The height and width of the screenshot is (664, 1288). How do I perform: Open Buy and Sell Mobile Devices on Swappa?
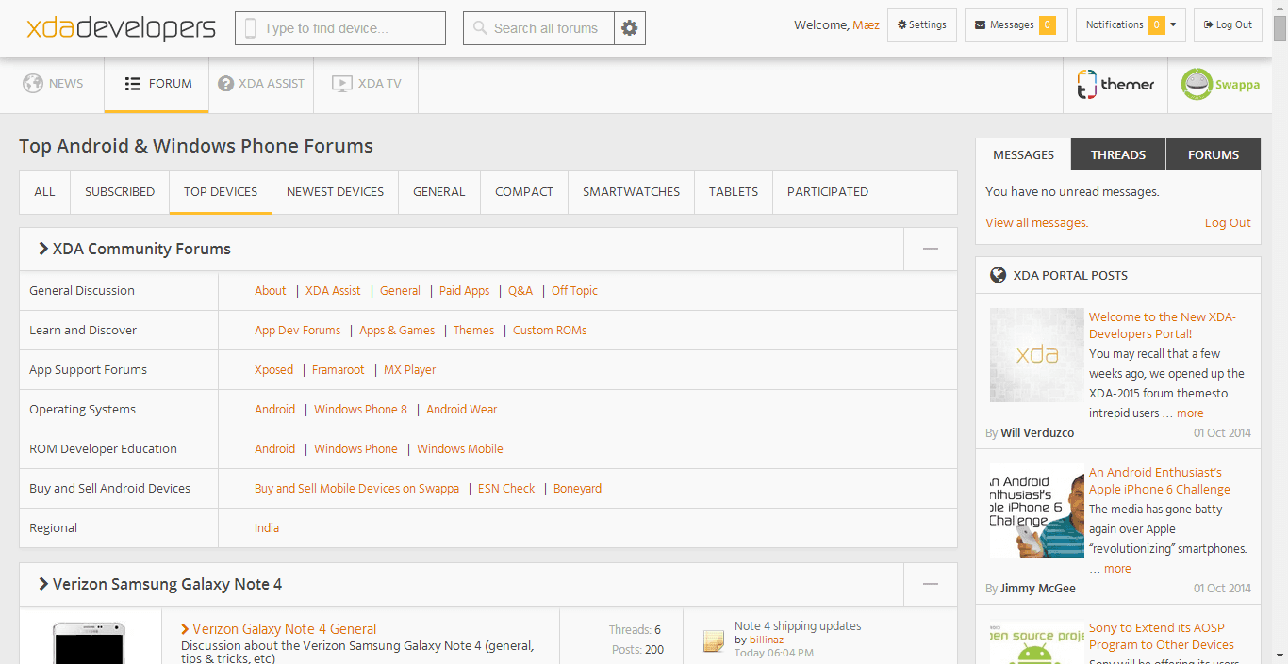pyautogui.click(x=356, y=489)
